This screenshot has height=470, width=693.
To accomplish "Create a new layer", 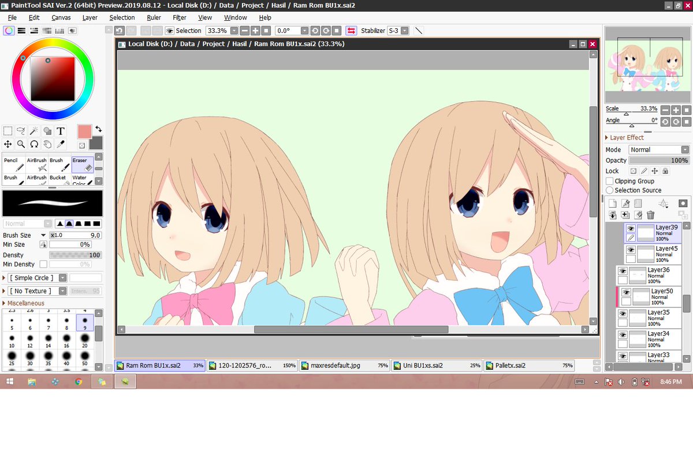I will pyautogui.click(x=613, y=204).
